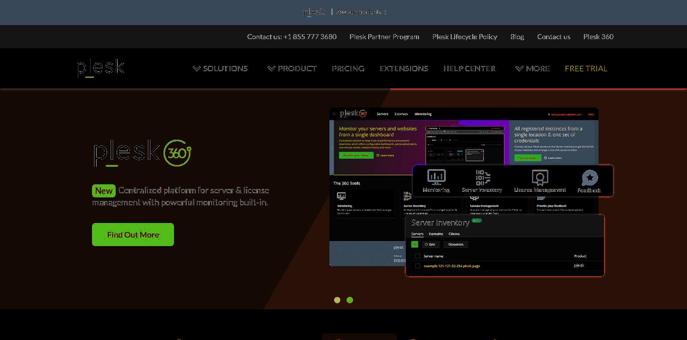Click the green add button in Server Inventory

pyautogui.click(x=415, y=244)
